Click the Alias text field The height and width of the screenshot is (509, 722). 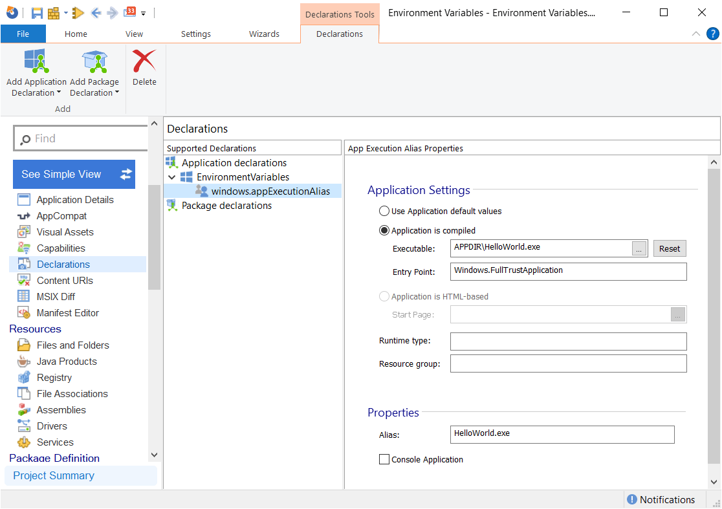[562, 434]
